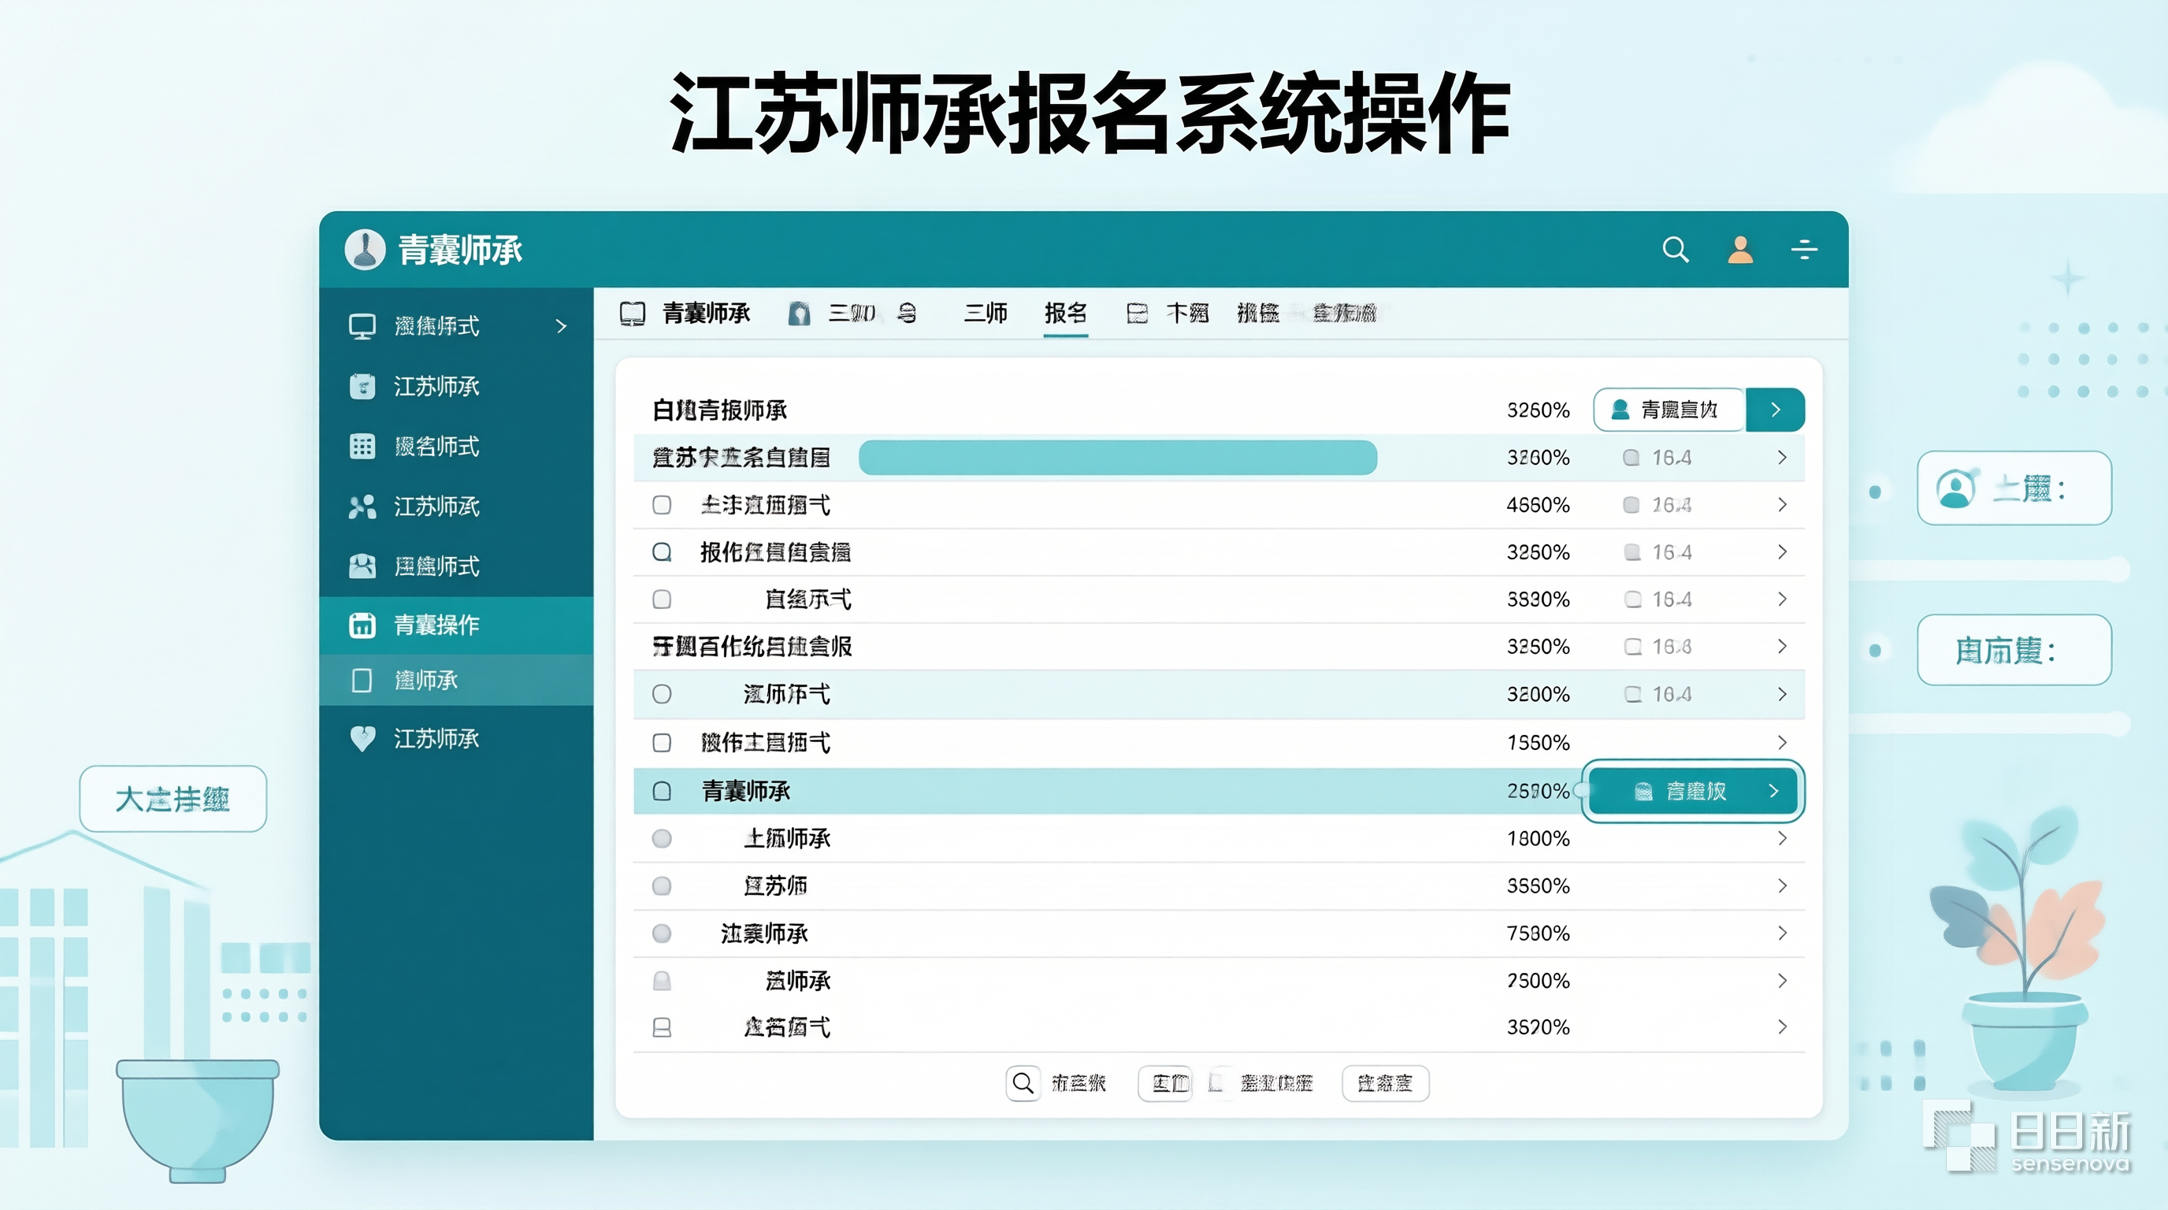This screenshot has width=2168, height=1210.
Task: Click the 青囊师承 title text in header
Action: click(460, 250)
